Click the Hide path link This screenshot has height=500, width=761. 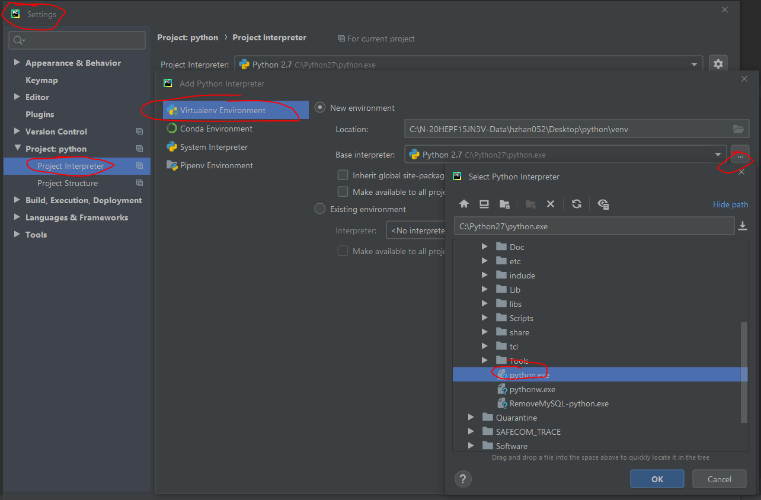[x=730, y=204]
